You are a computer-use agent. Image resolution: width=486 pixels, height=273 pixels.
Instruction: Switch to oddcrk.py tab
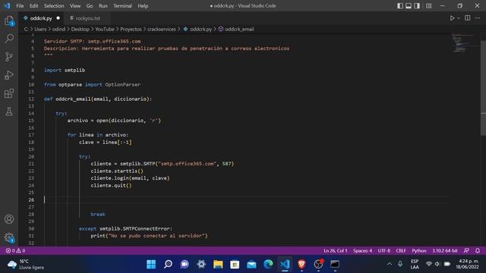41,18
